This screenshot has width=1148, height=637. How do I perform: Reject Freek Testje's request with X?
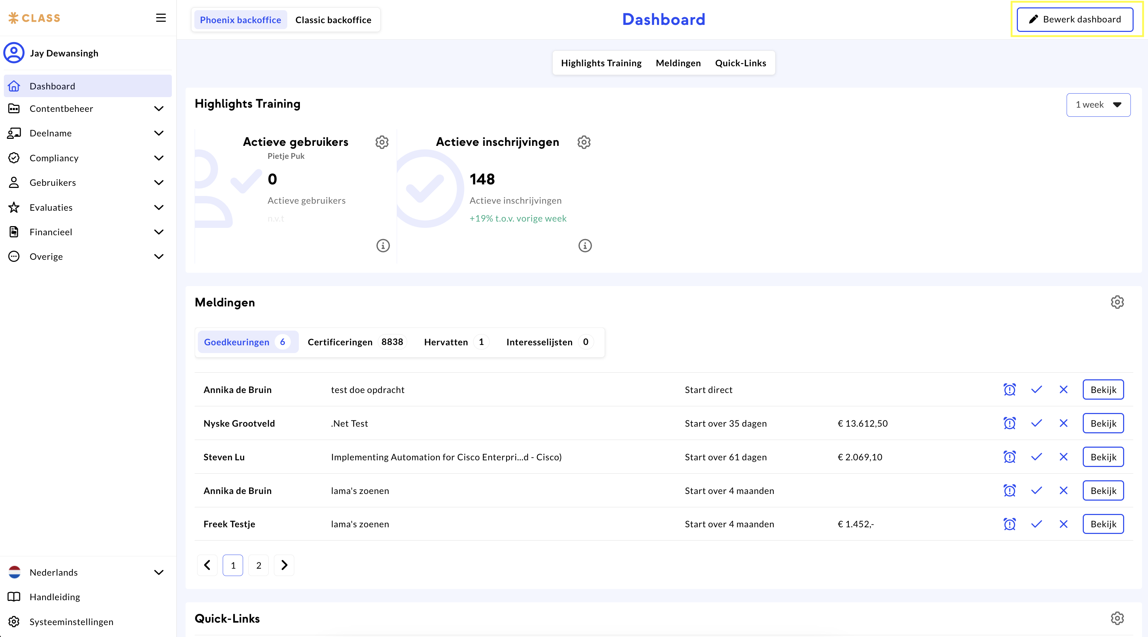pyautogui.click(x=1063, y=524)
